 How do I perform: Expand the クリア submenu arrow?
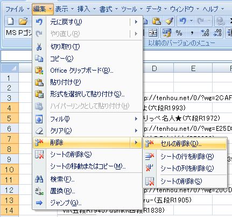pyautogui.click(x=136, y=131)
